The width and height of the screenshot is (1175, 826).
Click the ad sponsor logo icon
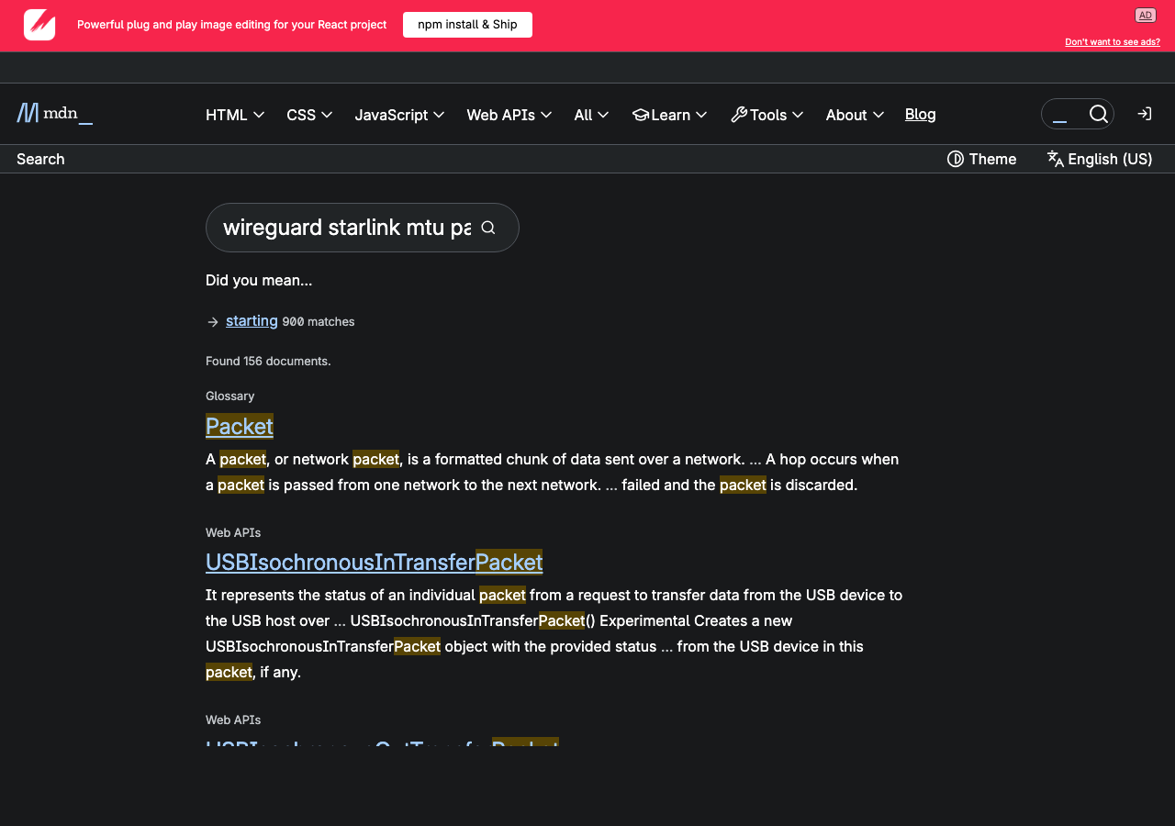click(x=39, y=25)
